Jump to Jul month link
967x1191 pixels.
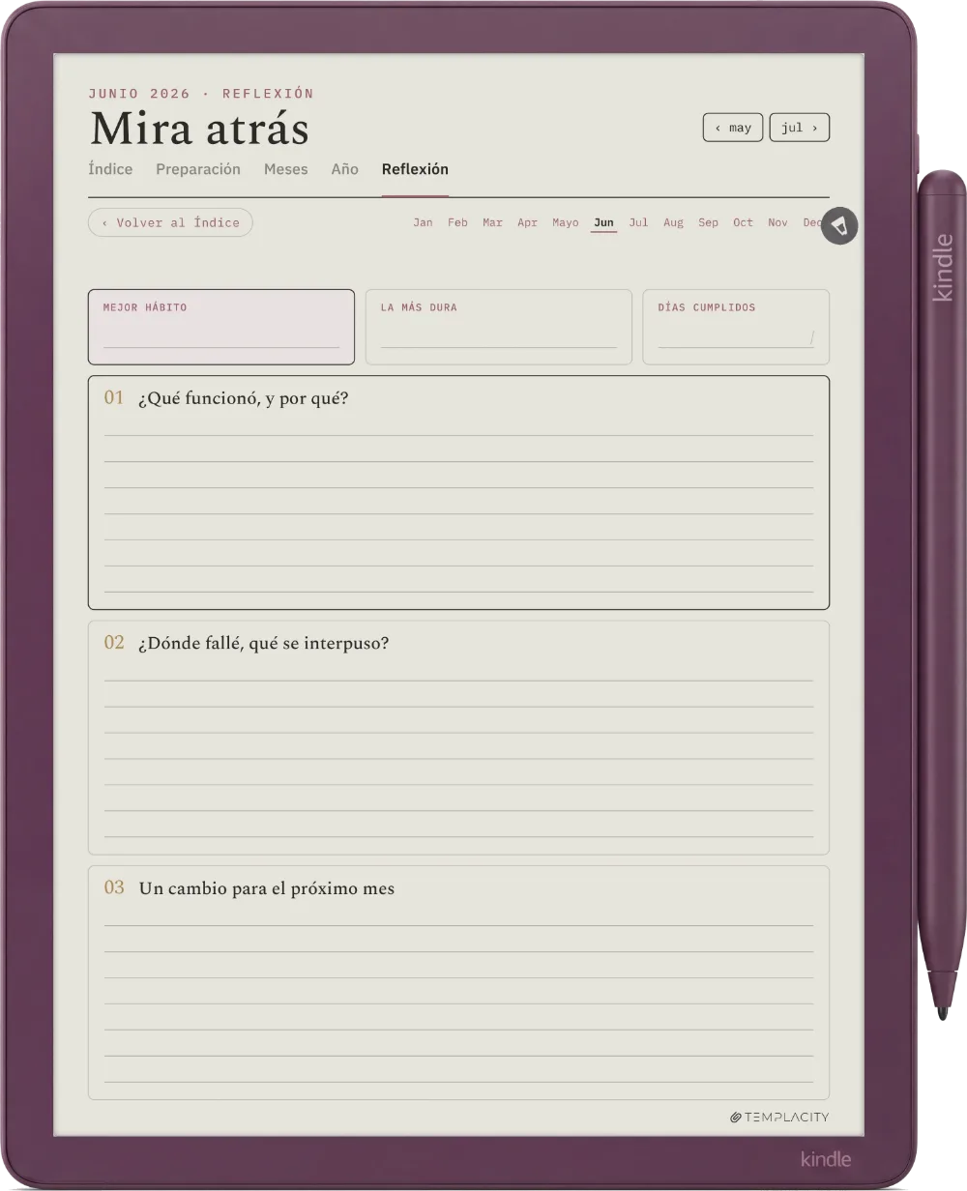[x=638, y=222]
